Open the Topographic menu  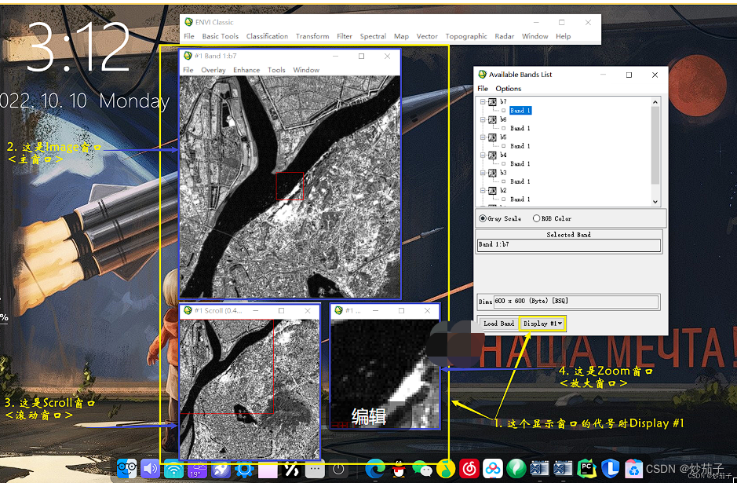(465, 36)
